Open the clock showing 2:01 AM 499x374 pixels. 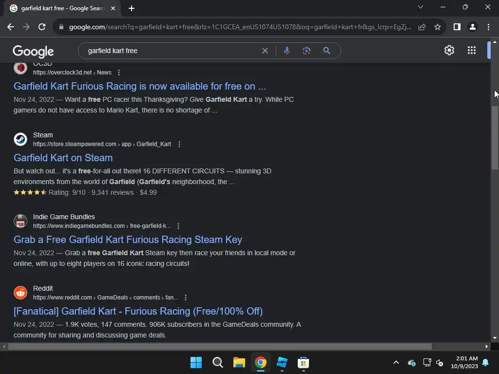464,362
